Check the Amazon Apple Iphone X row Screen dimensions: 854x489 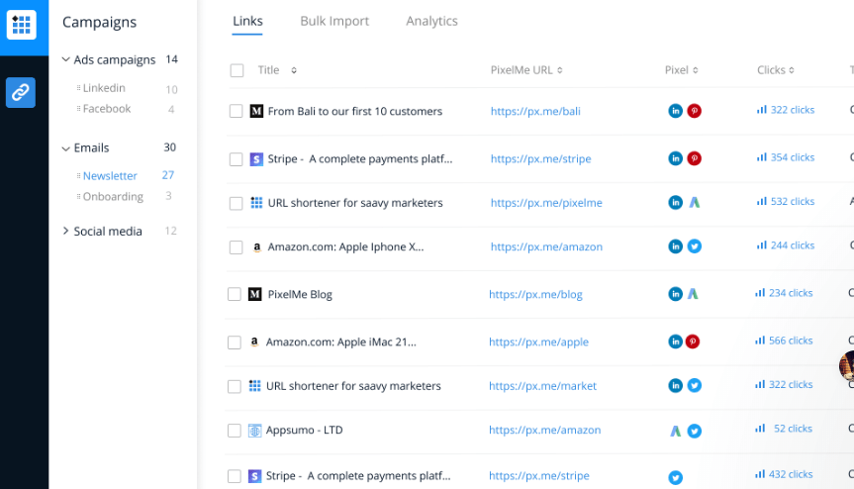236,247
